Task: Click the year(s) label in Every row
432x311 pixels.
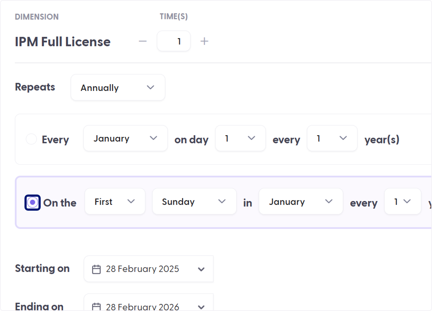Action: 382,140
